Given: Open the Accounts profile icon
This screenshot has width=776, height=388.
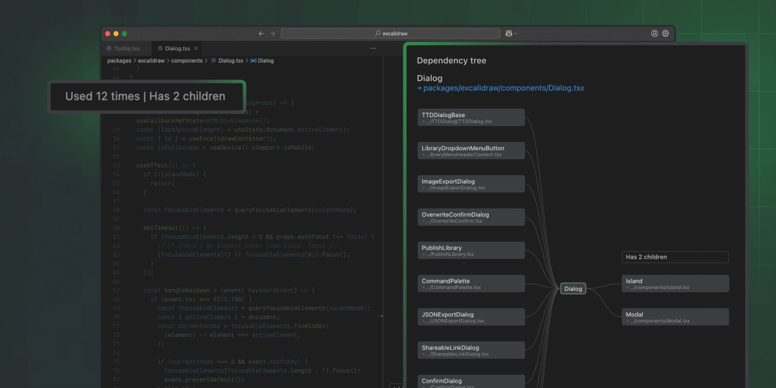Looking at the screenshot, I should [654, 34].
